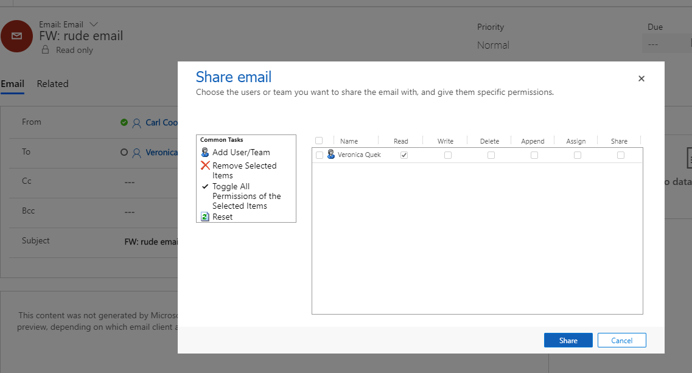Click the lock icon beside Read only

(45, 50)
